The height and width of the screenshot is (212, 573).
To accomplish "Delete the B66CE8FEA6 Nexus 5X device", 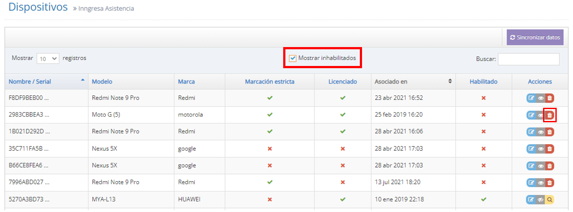I will click(549, 166).
